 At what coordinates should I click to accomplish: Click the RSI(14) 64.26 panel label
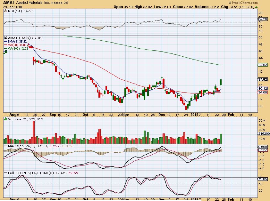click(21, 11)
